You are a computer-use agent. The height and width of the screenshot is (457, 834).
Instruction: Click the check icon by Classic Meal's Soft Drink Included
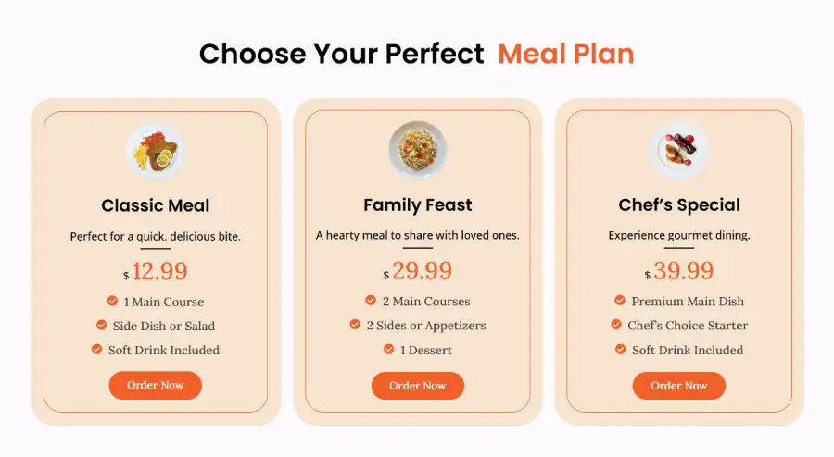pyautogui.click(x=96, y=350)
